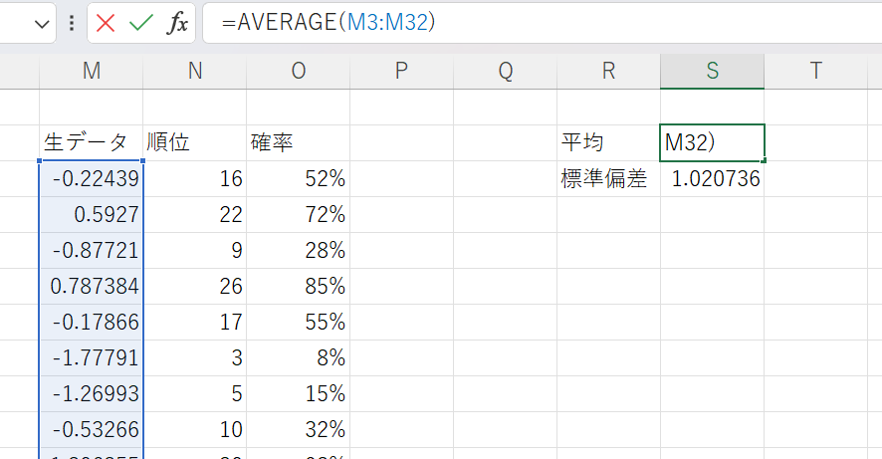The height and width of the screenshot is (459, 882).
Task: Select column S header
Action: coord(712,71)
